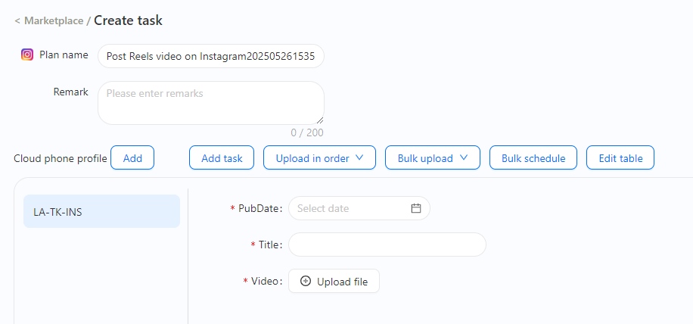Click the calendar icon in PubDate
693x324 pixels.
tap(416, 208)
